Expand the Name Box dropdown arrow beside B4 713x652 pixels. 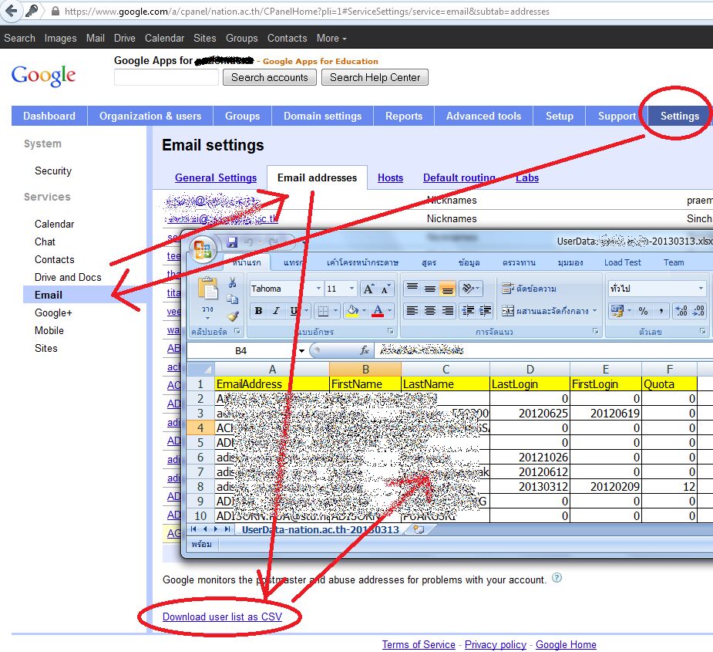[x=301, y=350]
